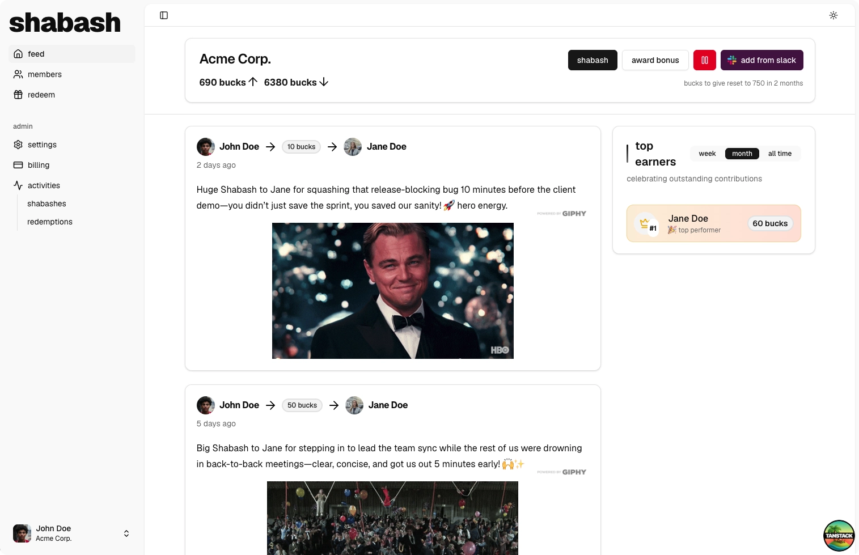
Task: Click the bucks reset notice text
Action: click(743, 83)
